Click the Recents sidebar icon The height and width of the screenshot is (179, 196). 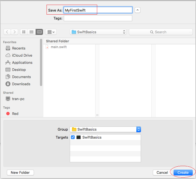point(8,48)
